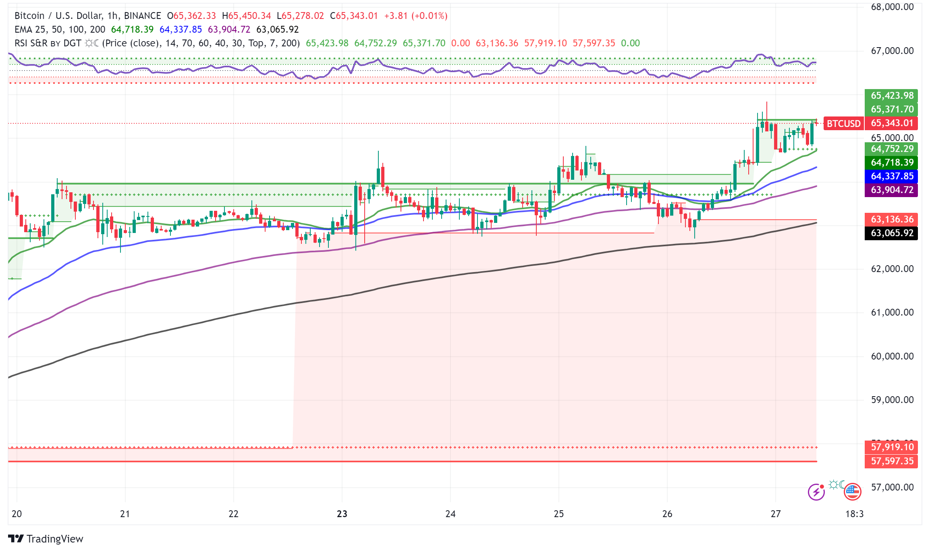Click the close value C65,343.01 in header

[x=354, y=16]
